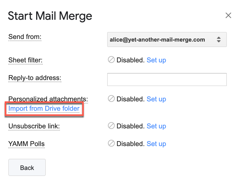
Task: Set up Personalized attachments
Action: coord(156,99)
